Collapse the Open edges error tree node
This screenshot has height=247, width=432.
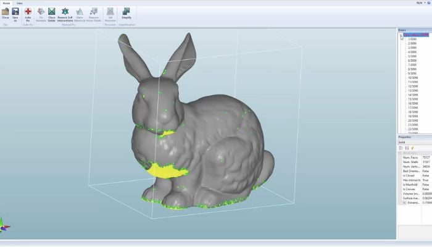click(401, 35)
